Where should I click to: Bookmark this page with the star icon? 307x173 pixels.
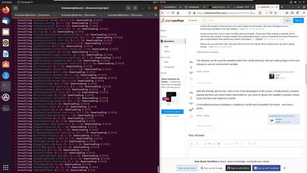point(275,13)
